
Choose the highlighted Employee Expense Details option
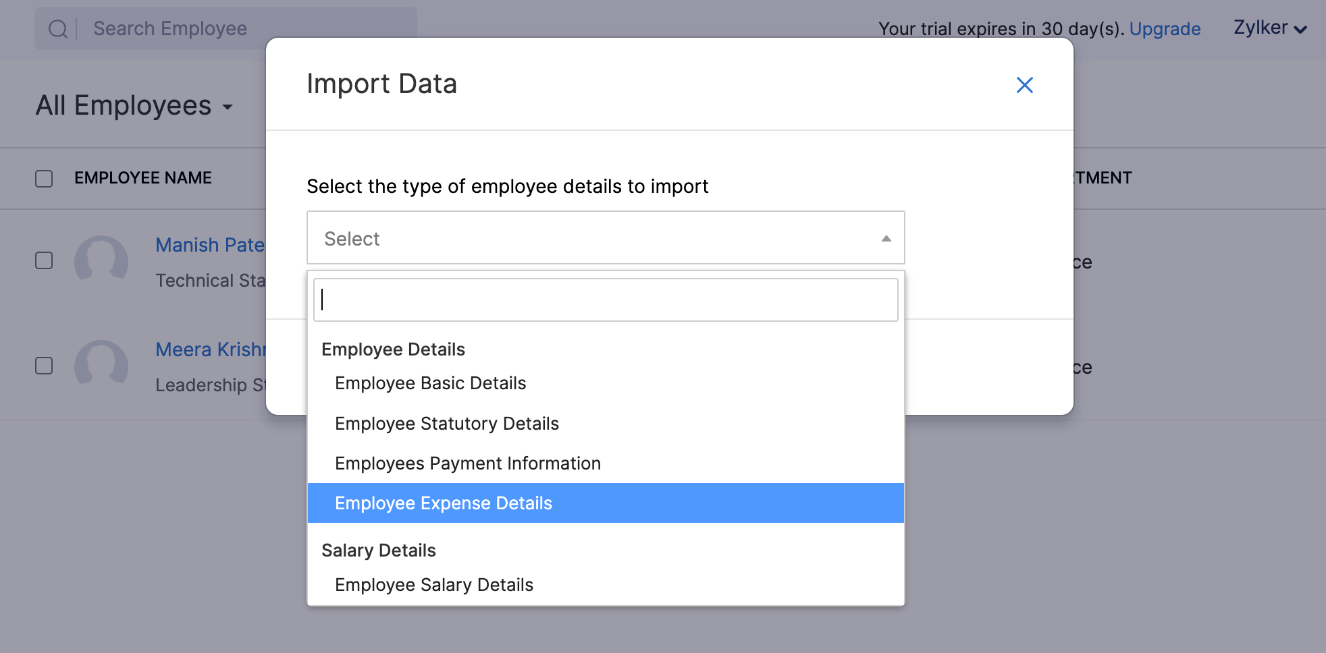(x=444, y=503)
